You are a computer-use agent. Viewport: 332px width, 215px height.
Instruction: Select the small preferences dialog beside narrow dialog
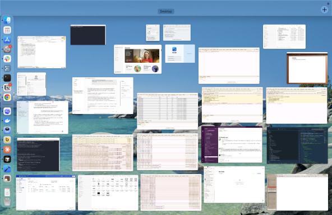(x=177, y=32)
